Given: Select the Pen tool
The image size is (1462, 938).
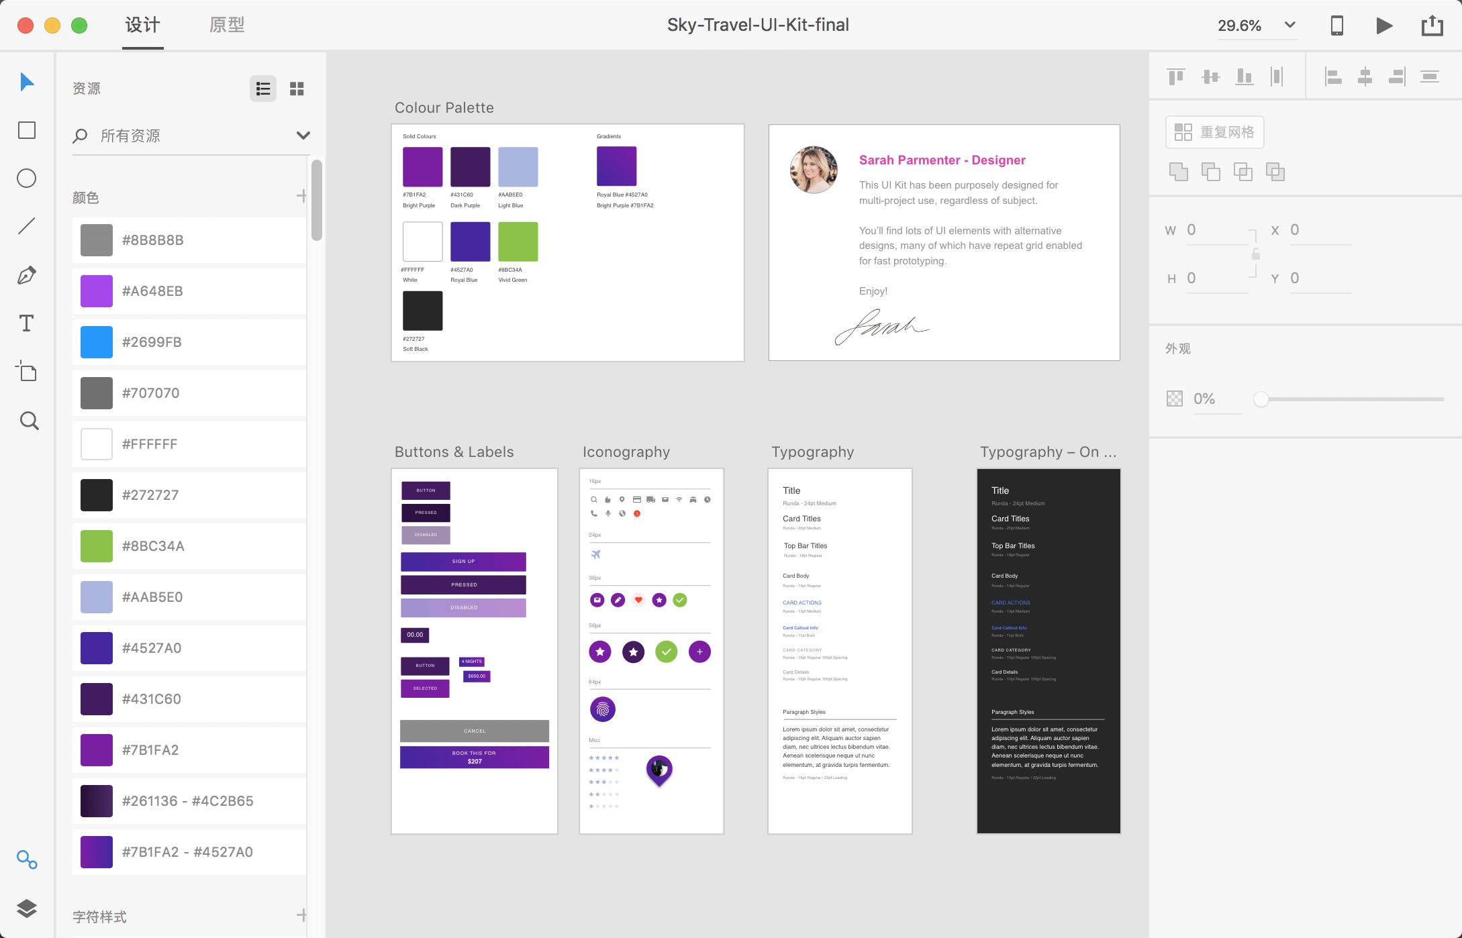Looking at the screenshot, I should [x=27, y=275].
